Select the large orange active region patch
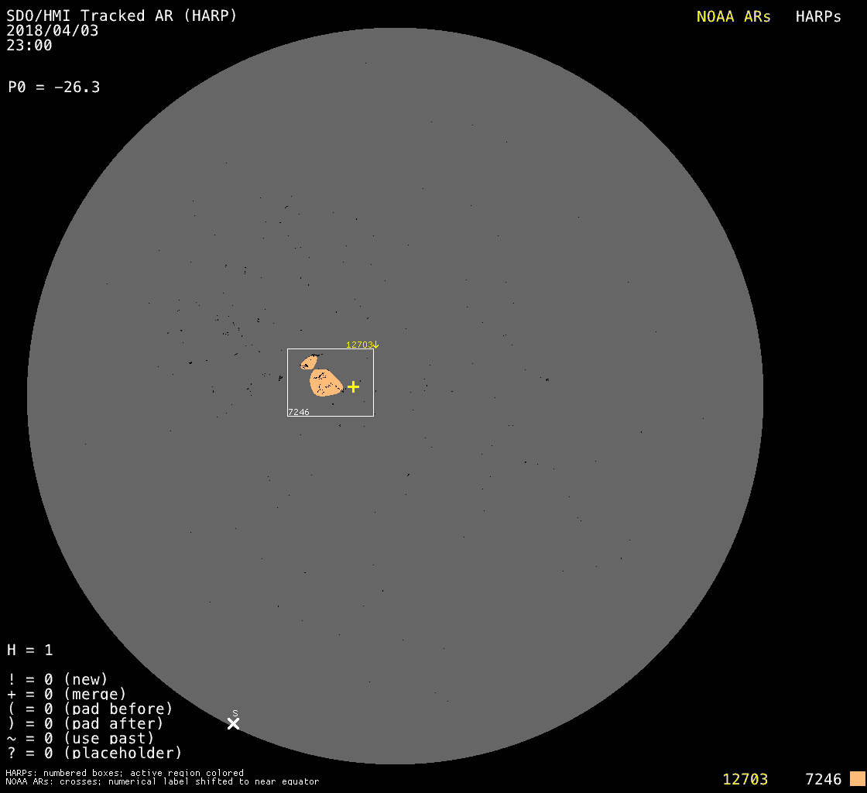 (x=325, y=383)
